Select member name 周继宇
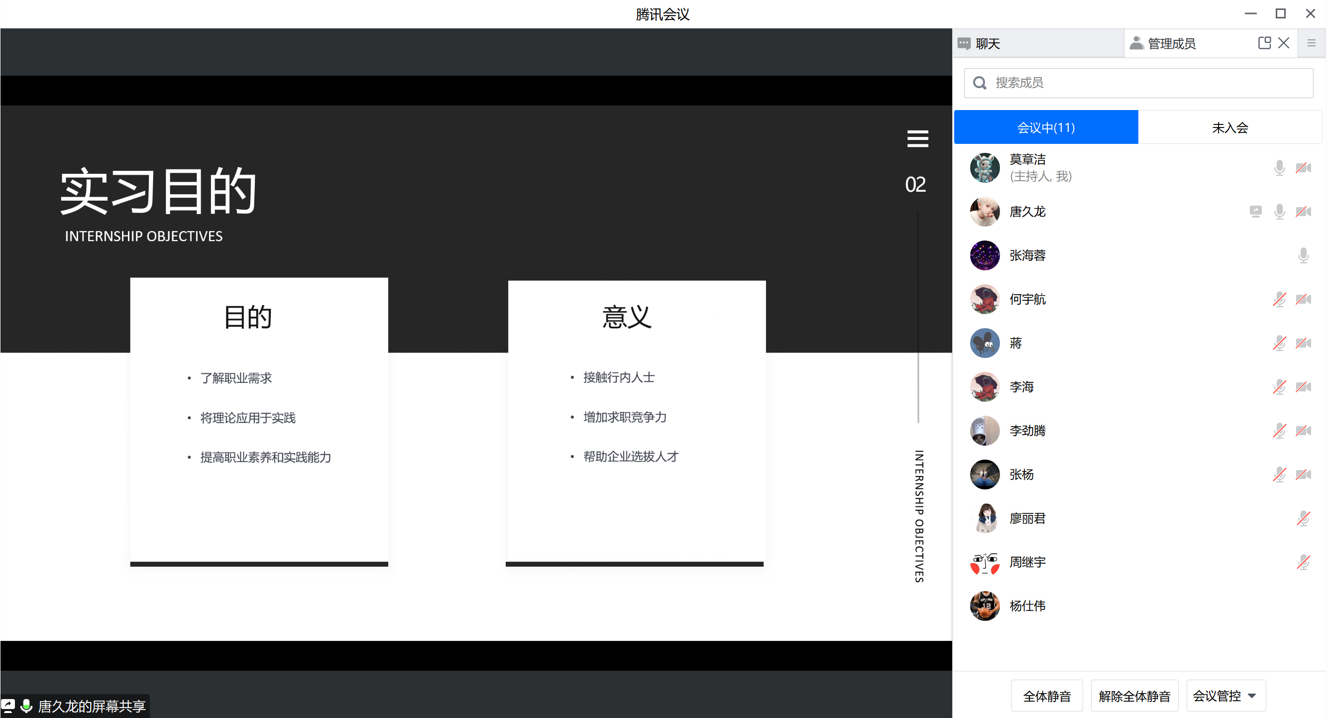Image resolution: width=1327 pixels, height=718 pixels. pyautogui.click(x=1027, y=562)
